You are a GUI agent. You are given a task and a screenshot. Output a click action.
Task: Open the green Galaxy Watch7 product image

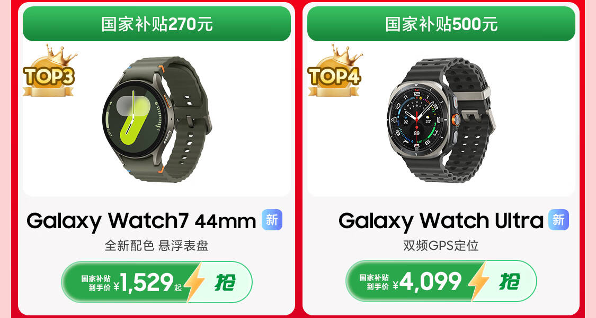pyautogui.click(x=157, y=119)
